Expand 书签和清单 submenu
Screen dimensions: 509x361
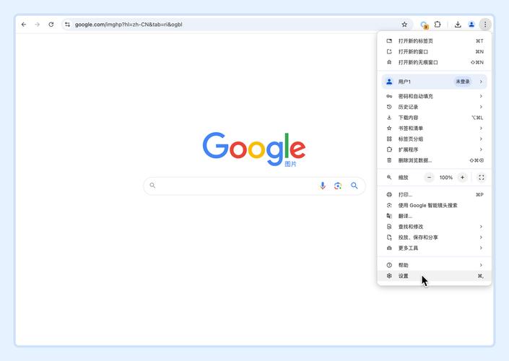coord(435,129)
